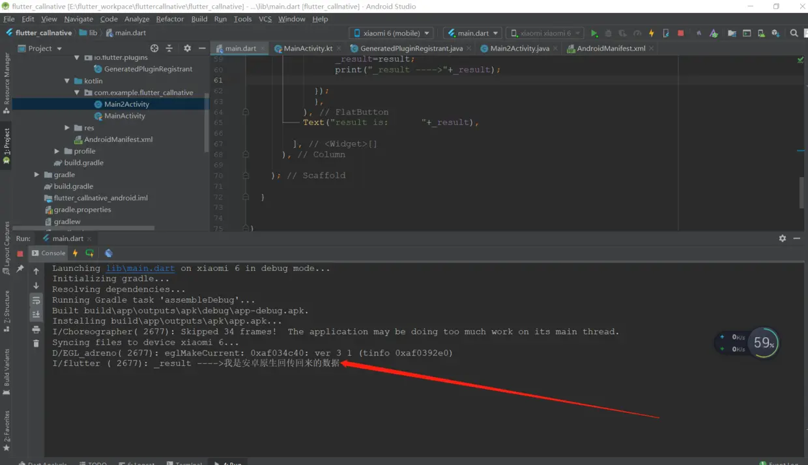Click Hot Reload lightning icon in Run panel
808x465 pixels.
tap(76, 253)
